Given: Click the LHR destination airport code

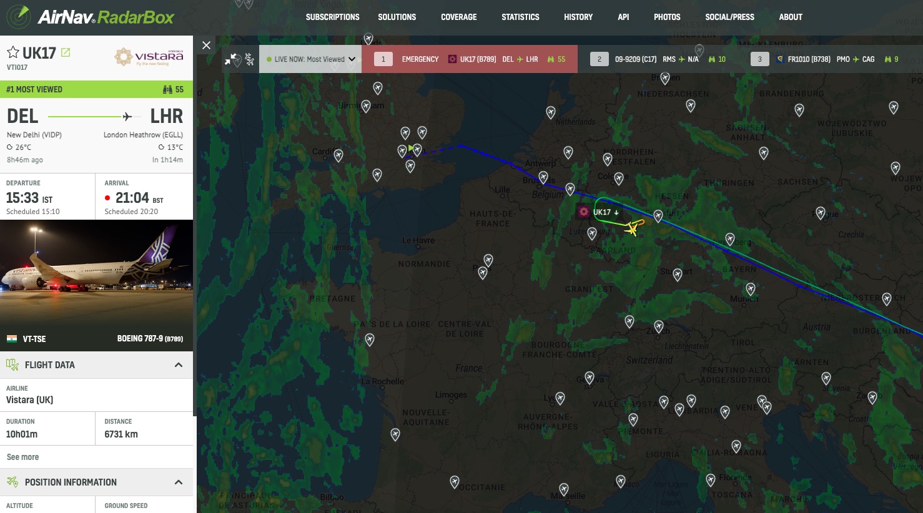Looking at the screenshot, I should point(167,116).
